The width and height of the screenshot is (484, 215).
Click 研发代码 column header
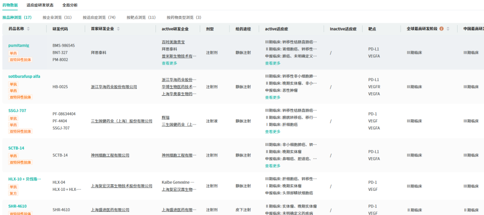pos(60,29)
